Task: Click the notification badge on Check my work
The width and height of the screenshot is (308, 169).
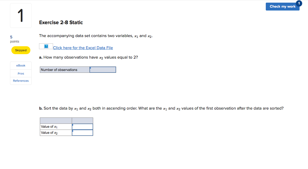Action: tap(299, 3)
